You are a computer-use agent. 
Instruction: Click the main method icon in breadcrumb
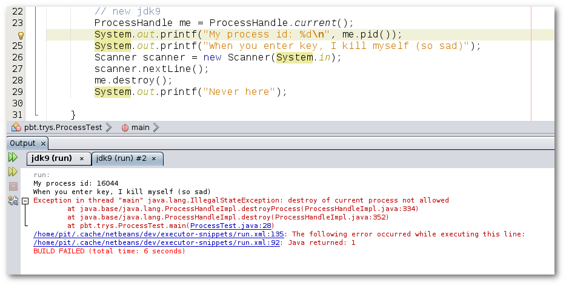[x=125, y=128]
